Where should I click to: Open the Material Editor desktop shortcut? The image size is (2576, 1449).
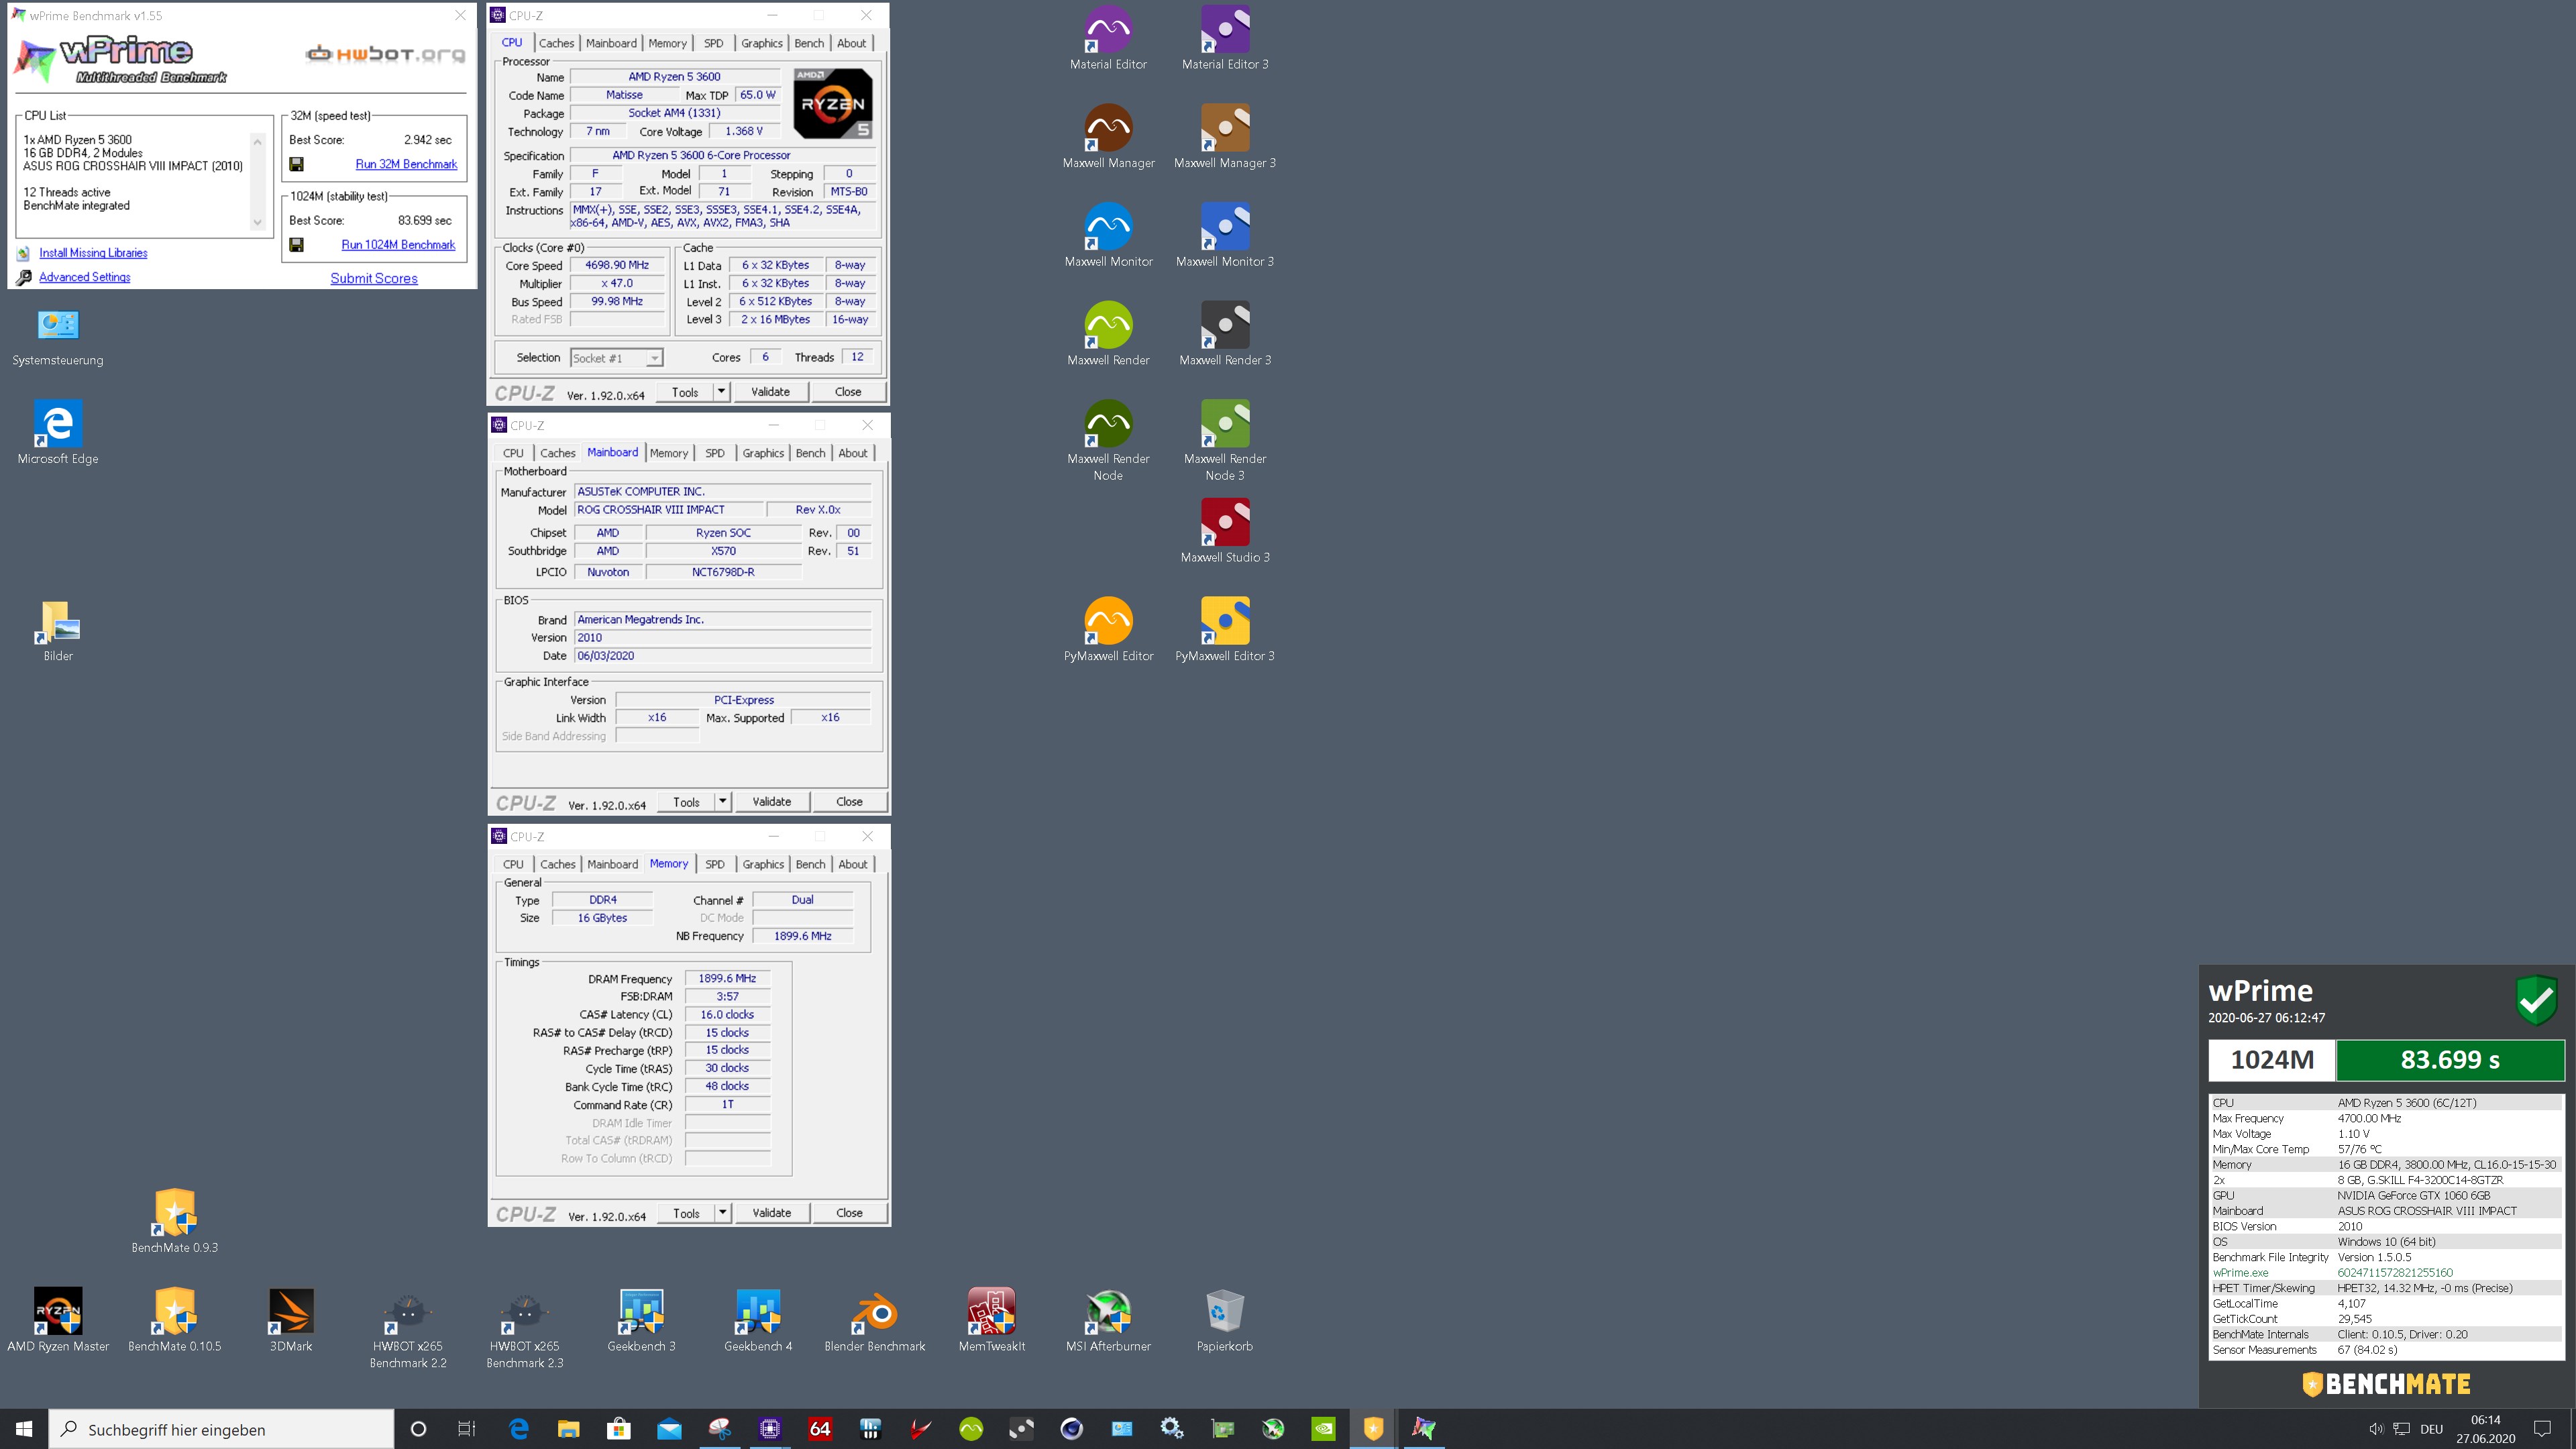click(1108, 38)
